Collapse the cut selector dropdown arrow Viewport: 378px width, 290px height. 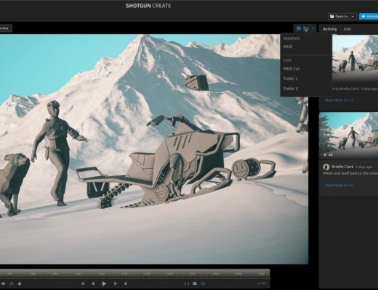(x=313, y=29)
